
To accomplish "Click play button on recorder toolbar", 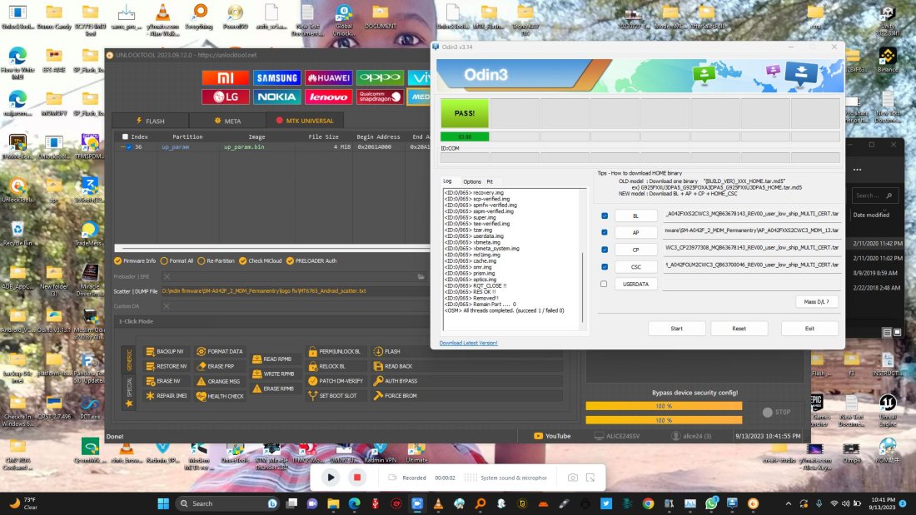I will pyautogui.click(x=331, y=477).
